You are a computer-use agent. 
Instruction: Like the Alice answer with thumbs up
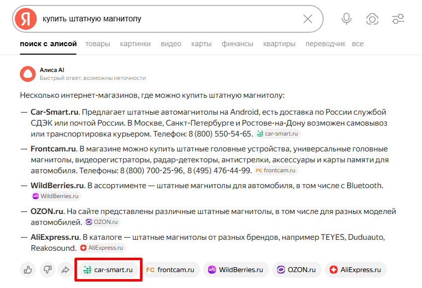pos(27,270)
